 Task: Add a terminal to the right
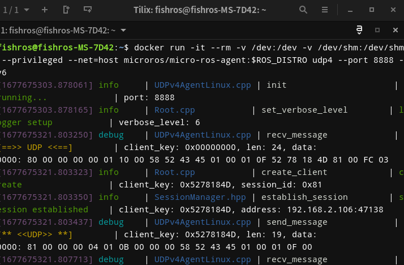click(66, 10)
